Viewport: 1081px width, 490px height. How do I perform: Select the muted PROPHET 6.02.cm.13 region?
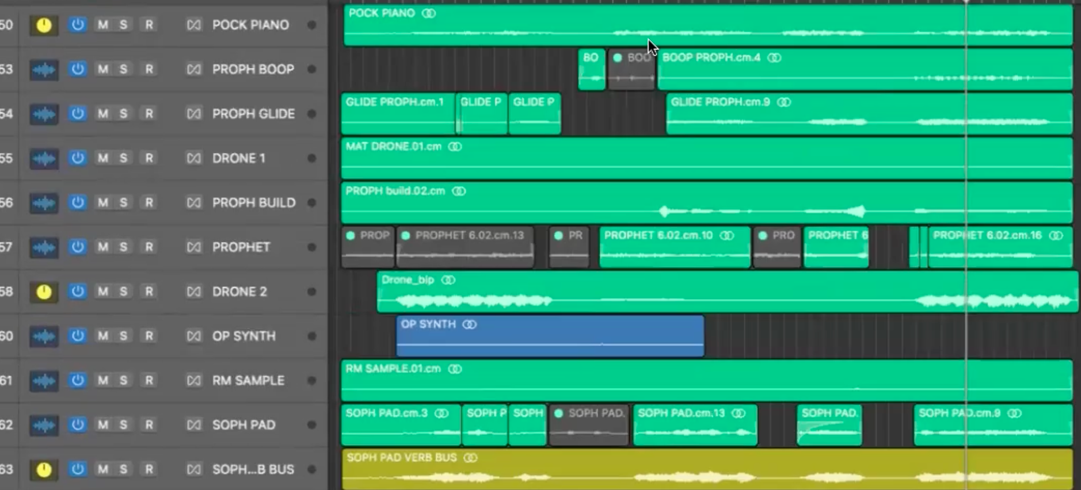(x=465, y=247)
